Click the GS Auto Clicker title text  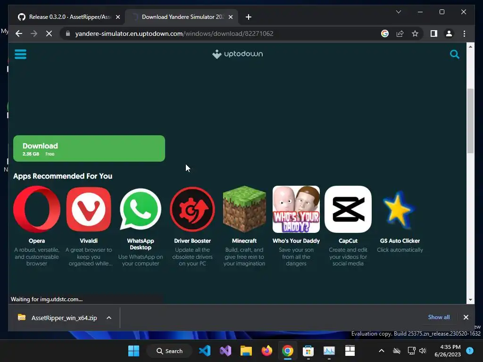[x=400, y=241]
